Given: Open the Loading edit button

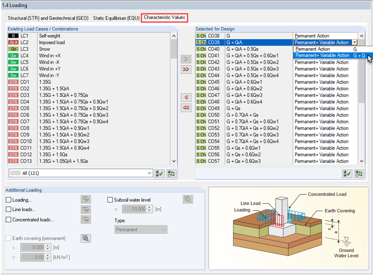Looking at the screenshot, I should click(x=85, y=199).
